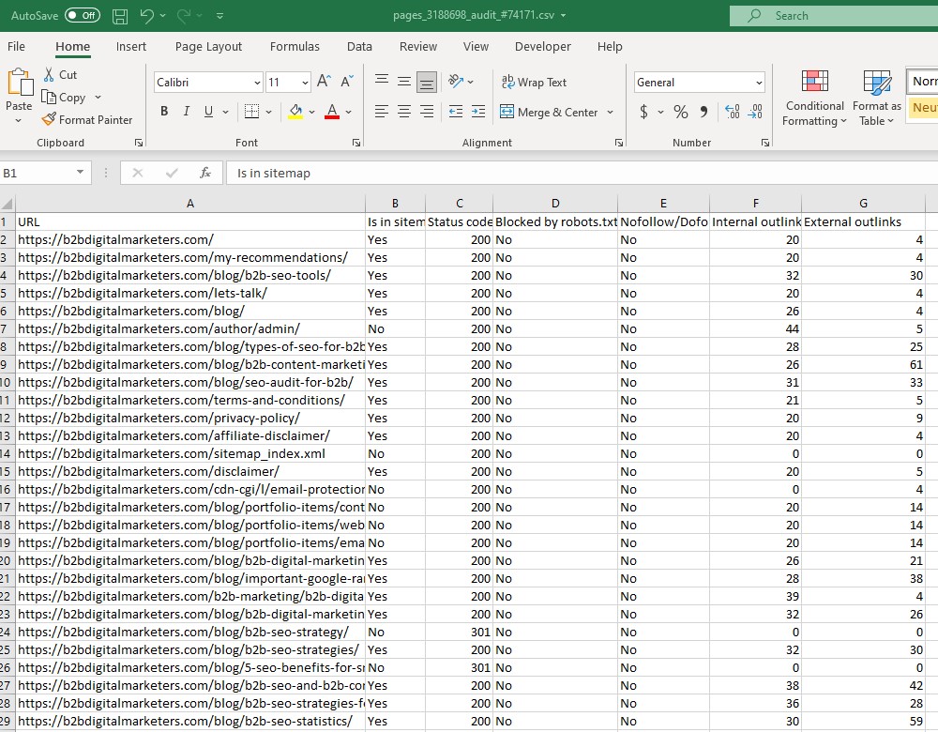Click the Accounting dollar format icon
Screen dimensions: 938x732
click(x=643, y=112)
